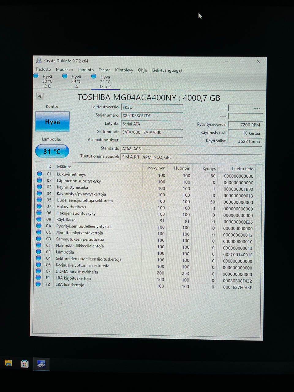The width and height of the screenshot is (294, 392).
Task: Click the Määrite column header
Action: tap(64, 167)
